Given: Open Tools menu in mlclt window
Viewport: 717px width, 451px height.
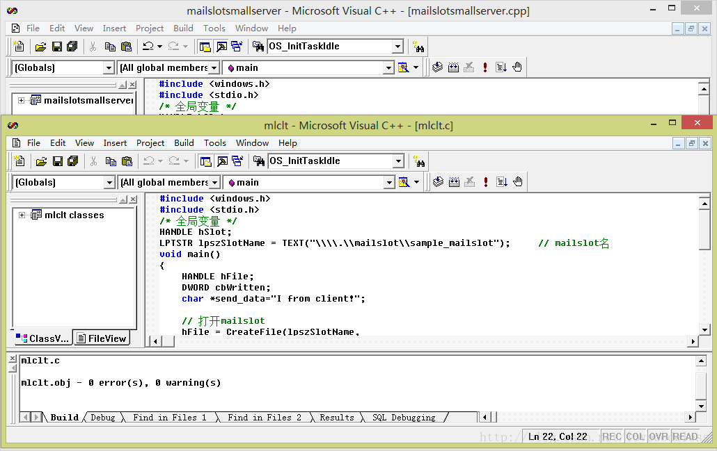Looking at the screenshot, I should [215, 143].
